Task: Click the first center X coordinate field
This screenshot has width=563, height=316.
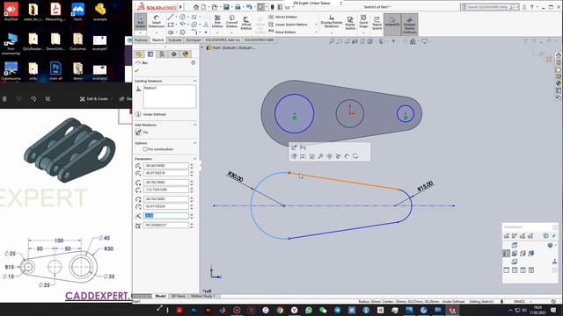Action: (166, 166)
